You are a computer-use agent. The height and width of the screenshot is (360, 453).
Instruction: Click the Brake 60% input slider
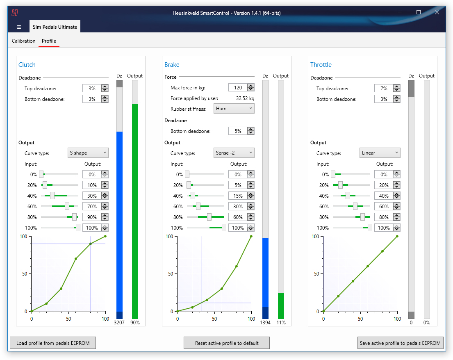[205, 206]
